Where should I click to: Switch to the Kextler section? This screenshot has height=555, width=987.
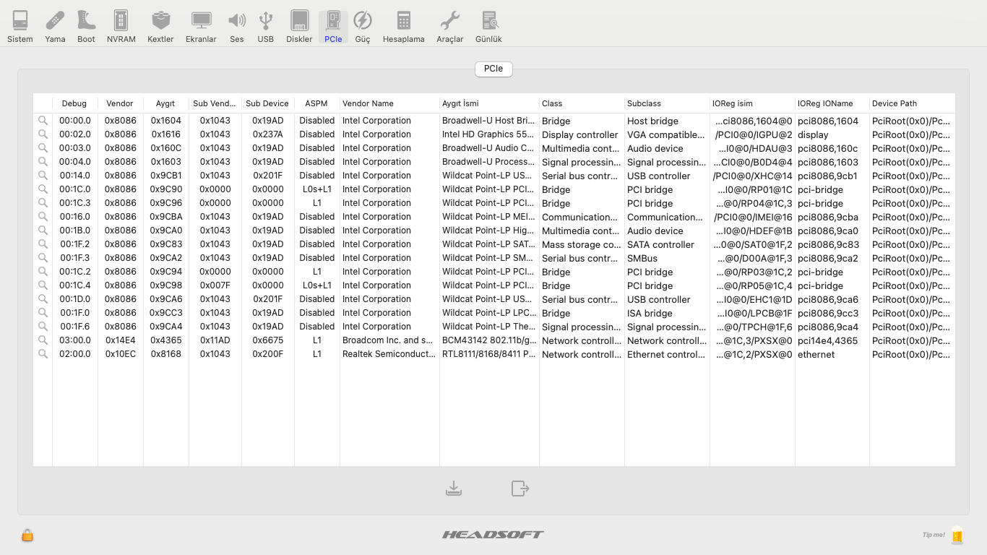pyautogui.click(x=160, y=27)
